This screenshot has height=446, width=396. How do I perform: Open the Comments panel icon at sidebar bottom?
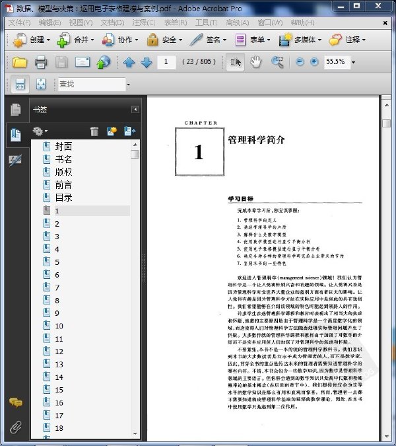(x=16, y=402)
